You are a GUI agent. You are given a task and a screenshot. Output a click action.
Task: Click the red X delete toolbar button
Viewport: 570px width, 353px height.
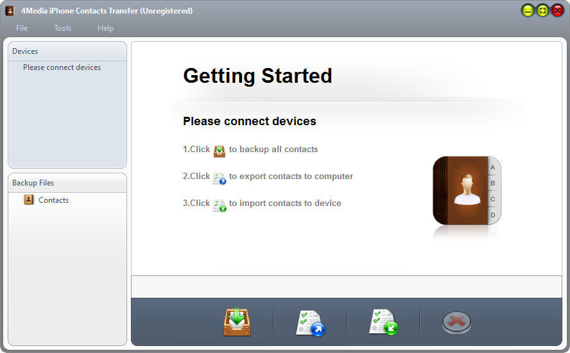click(x=456, y=322)
